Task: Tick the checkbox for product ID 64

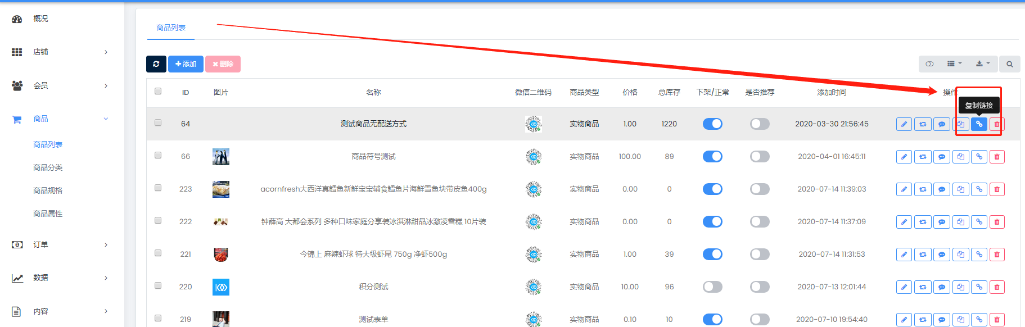Action: 158,123
